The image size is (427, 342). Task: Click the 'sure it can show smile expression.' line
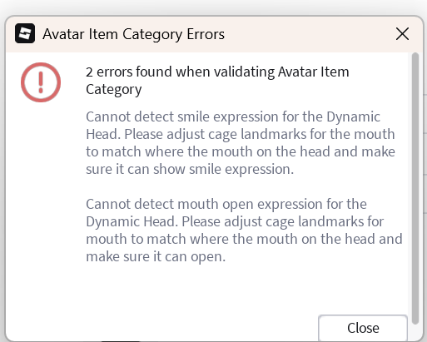point(190,169)
